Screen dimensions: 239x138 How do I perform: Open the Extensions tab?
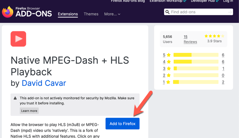tap(68, 14)
